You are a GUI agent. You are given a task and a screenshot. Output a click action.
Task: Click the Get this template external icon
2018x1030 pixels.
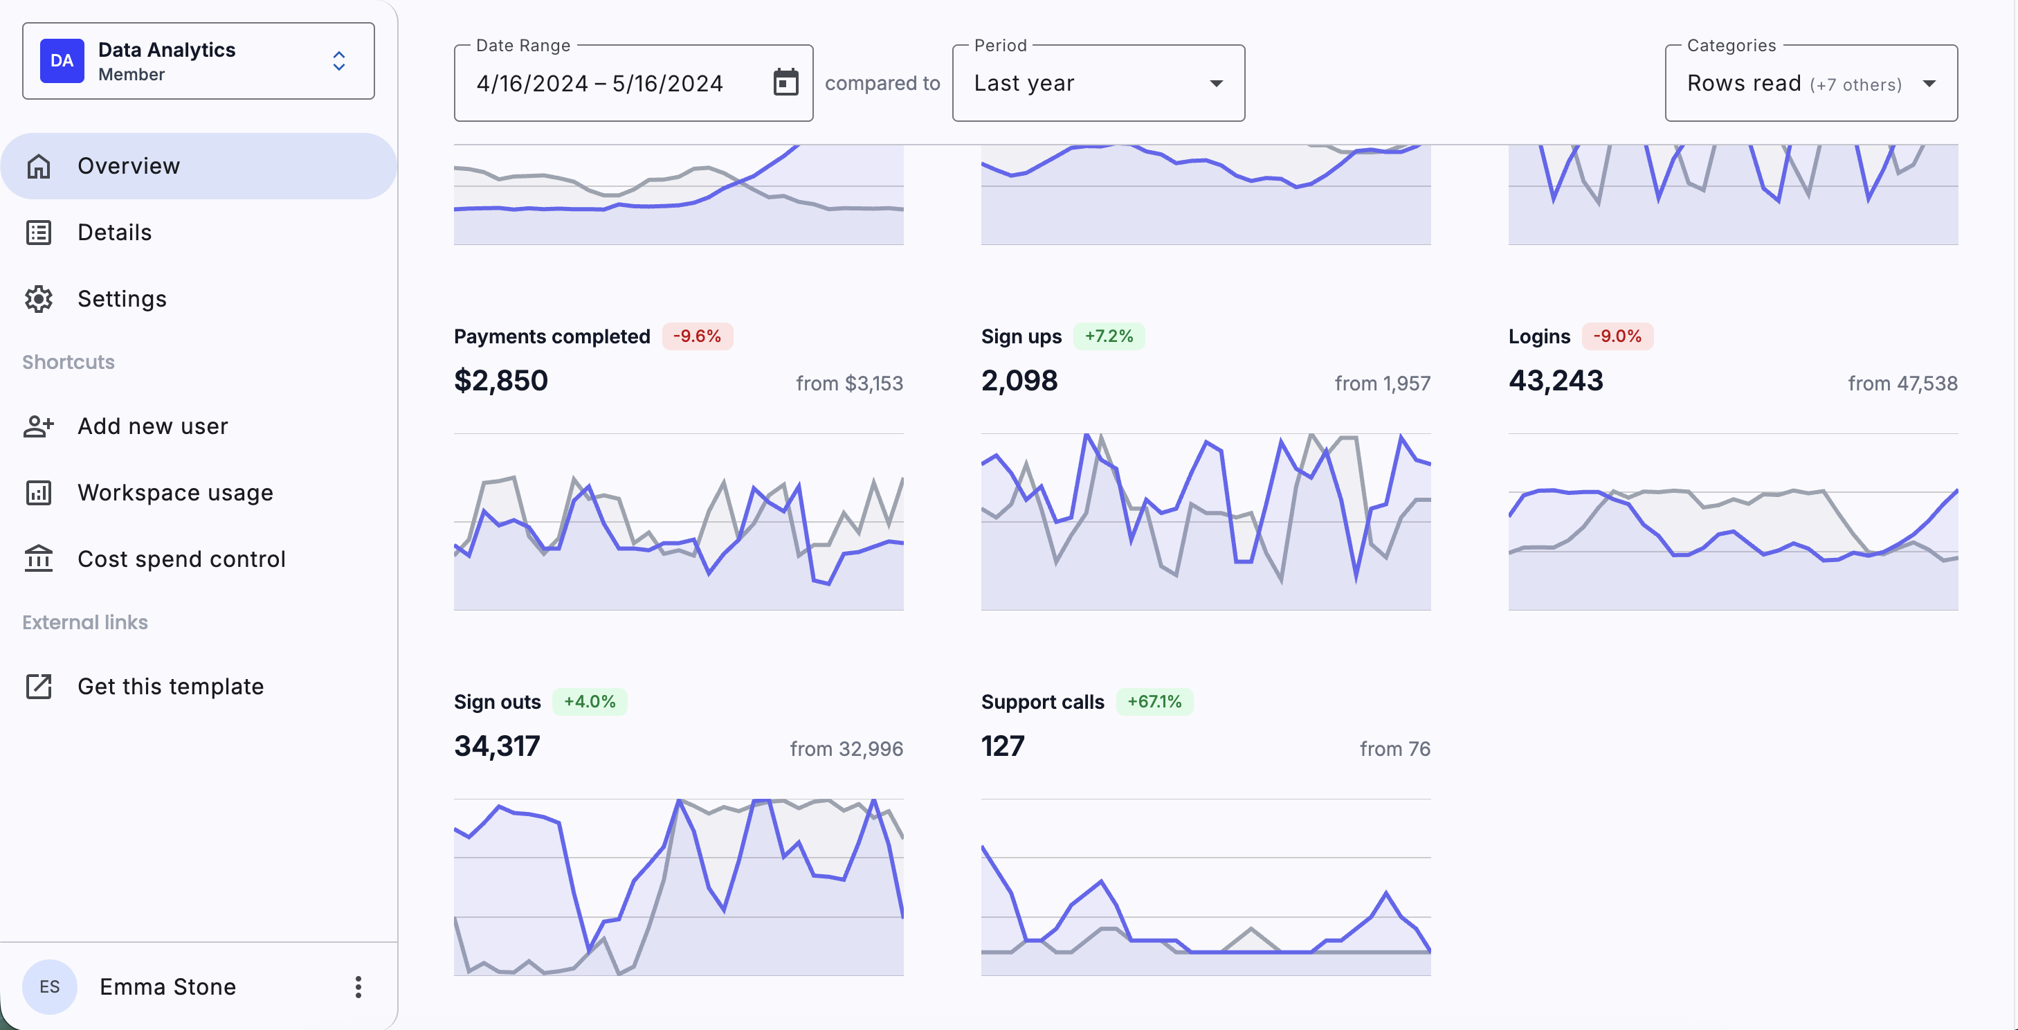click(38, 687)
